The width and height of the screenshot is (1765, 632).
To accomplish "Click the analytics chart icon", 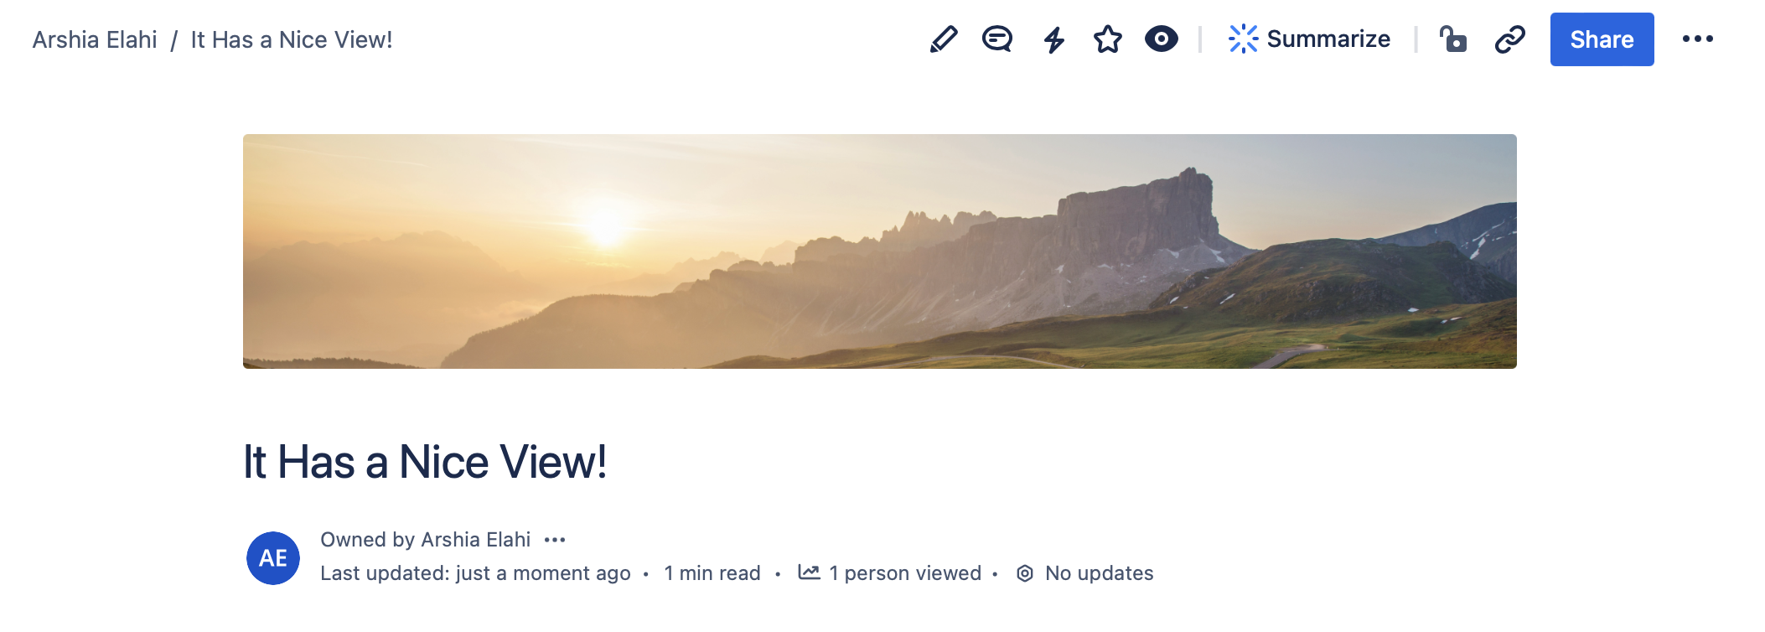I will point(809,572).
